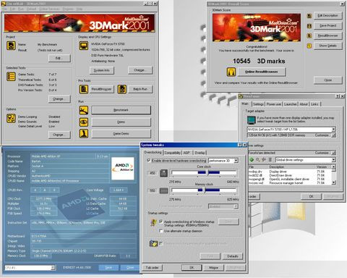
Task: Expand Customize next to ForceWare detected
Action: pos(333,153)
